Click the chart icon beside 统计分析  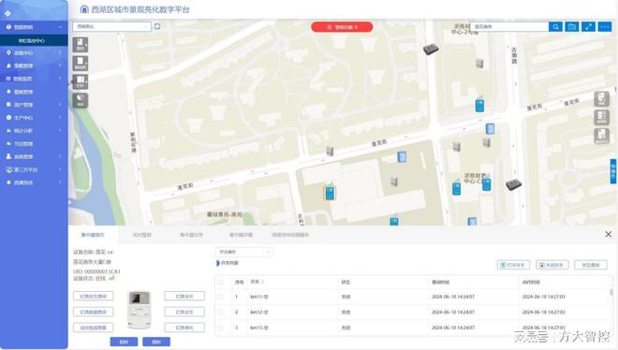pos(8,130)
